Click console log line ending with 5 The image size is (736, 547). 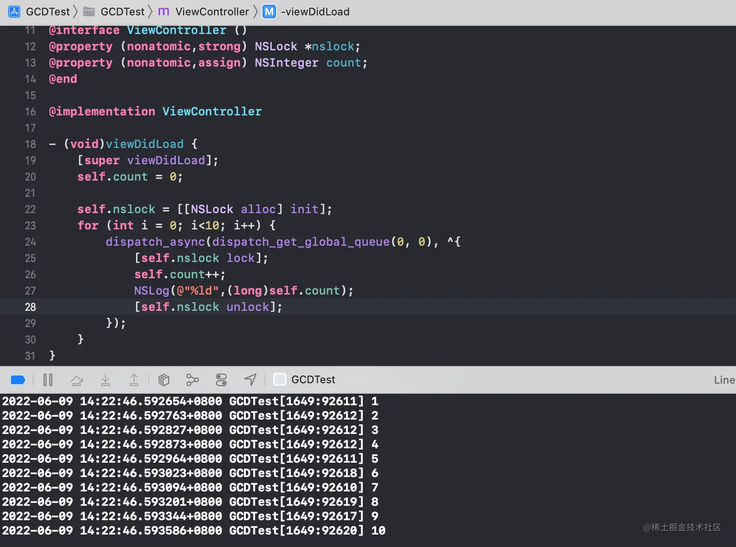[190, 459]
